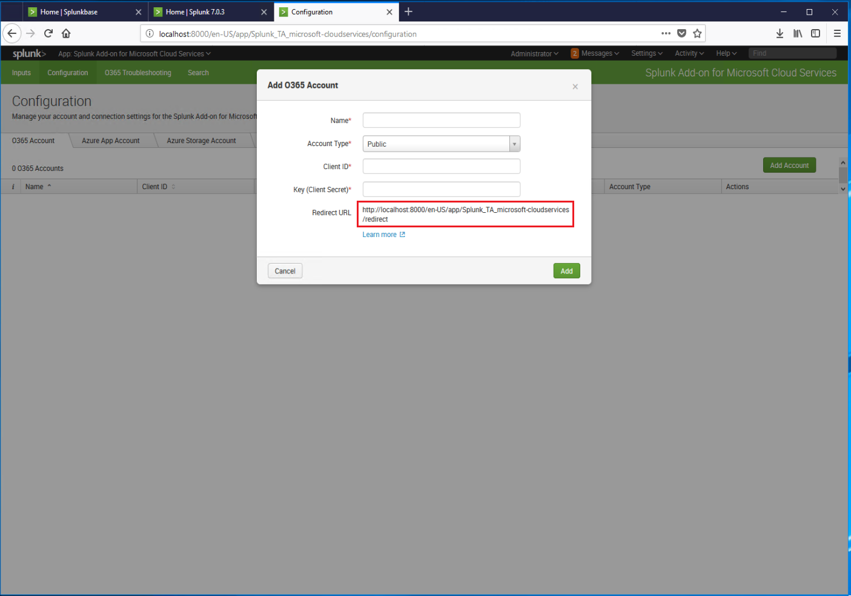Click the Firefox home icon
The width and height of the screenshot is (851, 596).
pyautogui.click(x=66, y=33)
